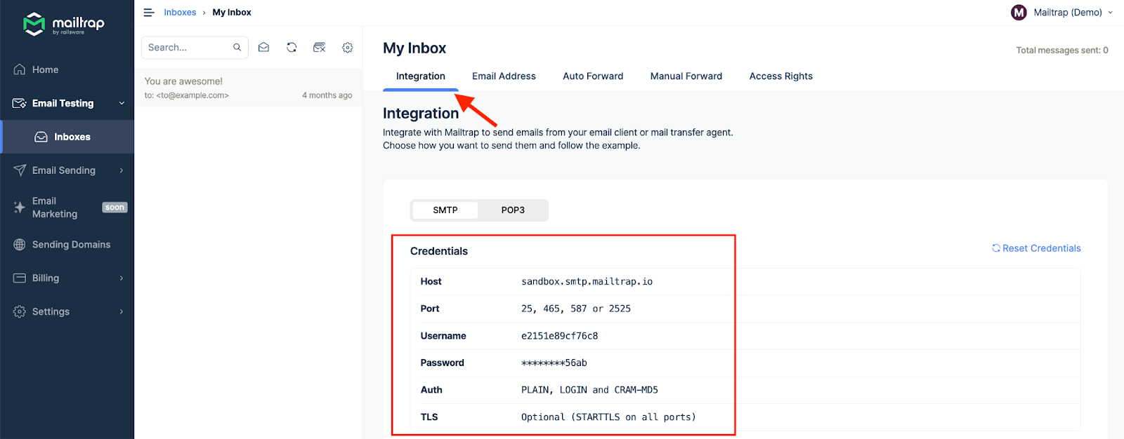Click host value sandbox.smtp.mailtrap.io
This screenshot has height=439, width=1124.
[587, 282]
